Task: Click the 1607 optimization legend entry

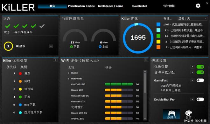Action: (x=183, y=24)
